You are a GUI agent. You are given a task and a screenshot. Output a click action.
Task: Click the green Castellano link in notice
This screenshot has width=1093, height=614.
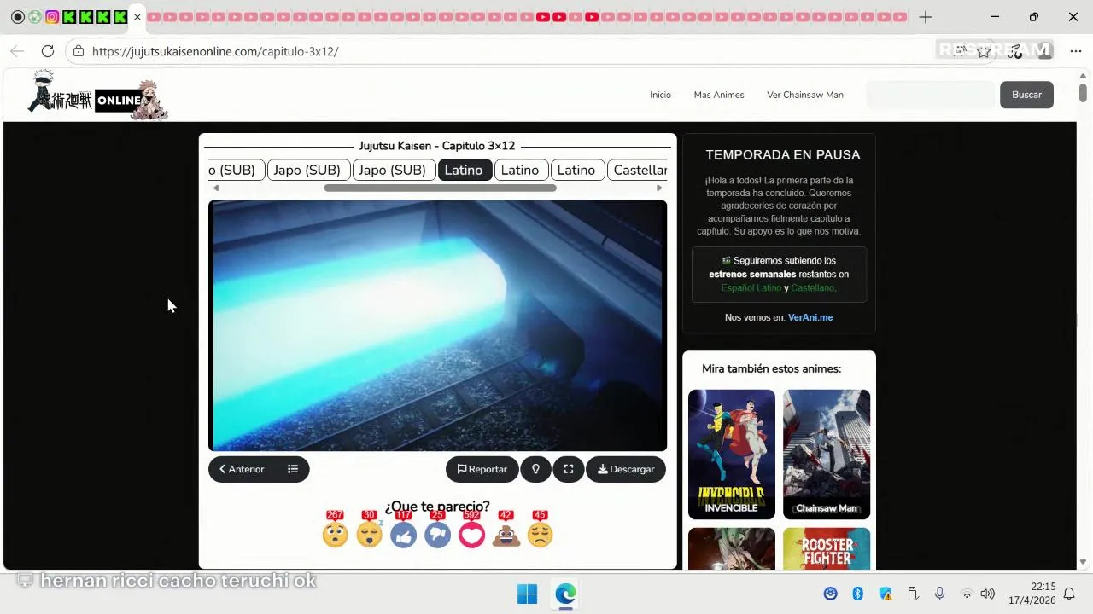812,288
